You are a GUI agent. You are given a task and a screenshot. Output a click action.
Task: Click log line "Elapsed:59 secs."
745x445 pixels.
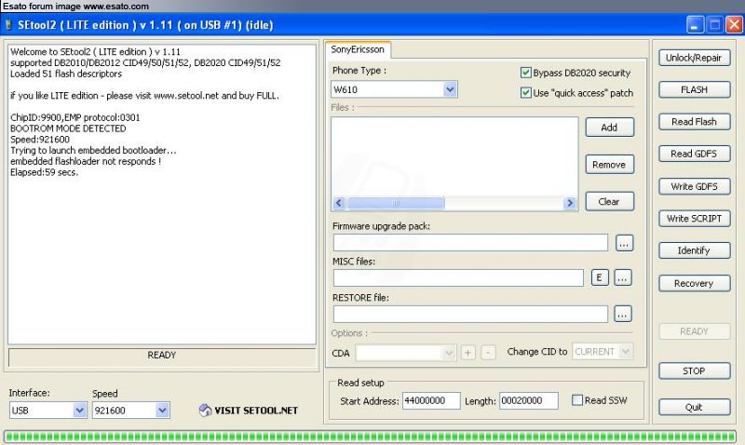(44, 172)
